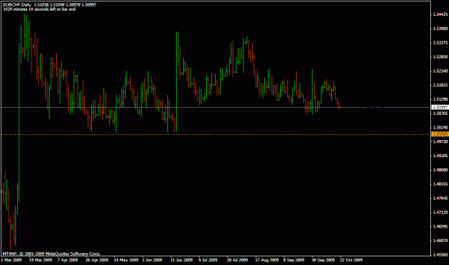Click the 1.53375 price axis label

pos(440,42)
